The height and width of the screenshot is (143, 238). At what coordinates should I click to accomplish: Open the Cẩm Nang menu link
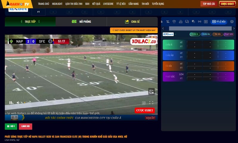(133, 4)
